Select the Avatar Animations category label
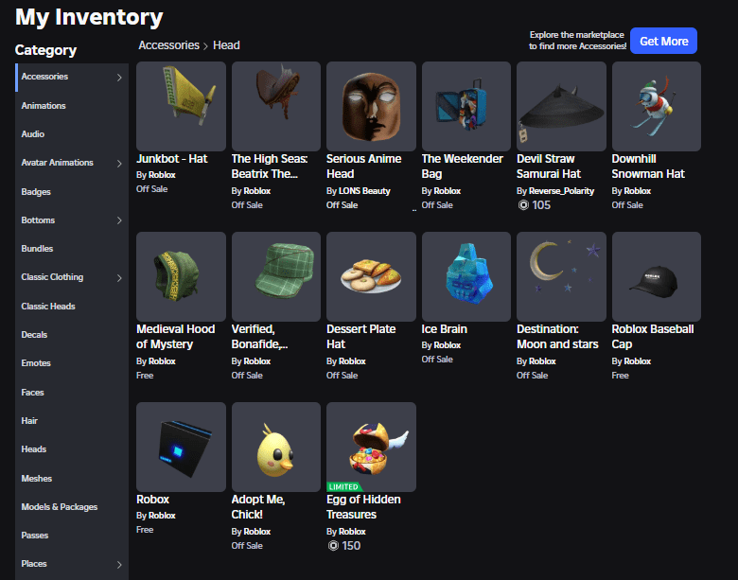Viewport: 738px width, 580px height. [x=57, y=163]
